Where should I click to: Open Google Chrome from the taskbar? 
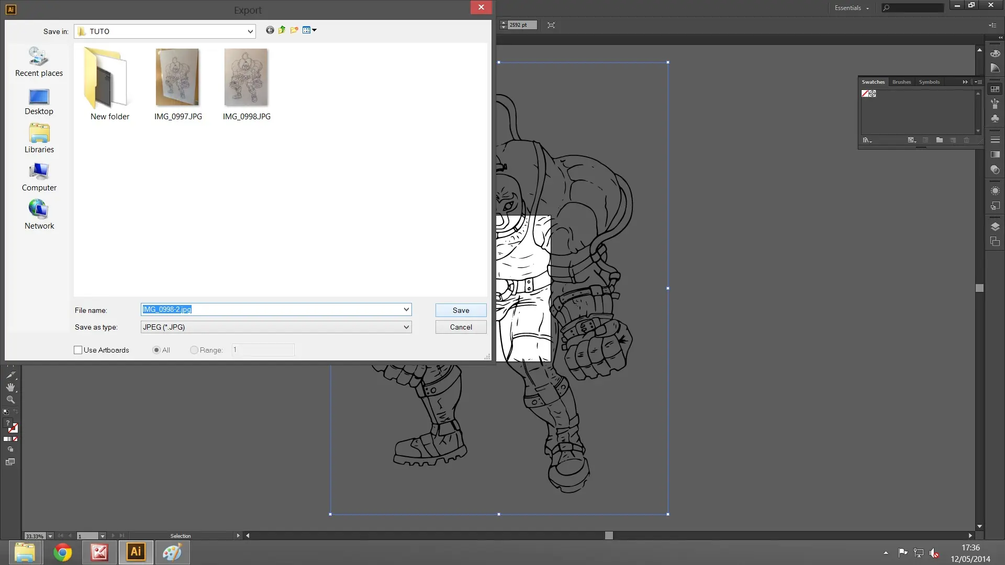63,552
